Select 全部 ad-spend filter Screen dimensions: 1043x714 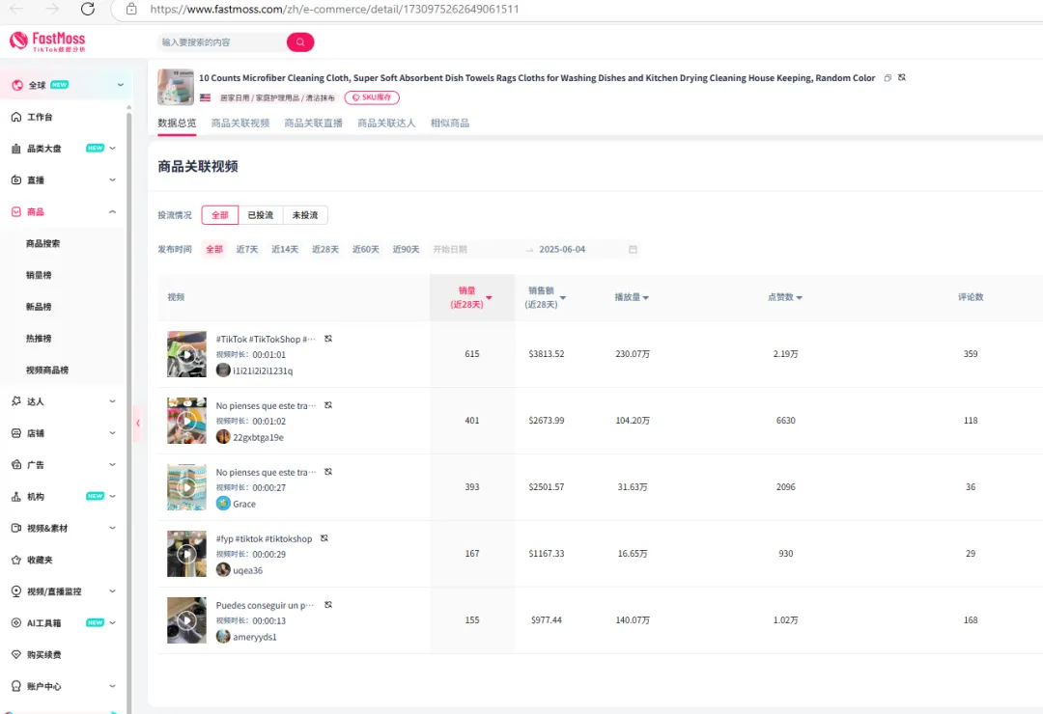click(x=219, y=215)
